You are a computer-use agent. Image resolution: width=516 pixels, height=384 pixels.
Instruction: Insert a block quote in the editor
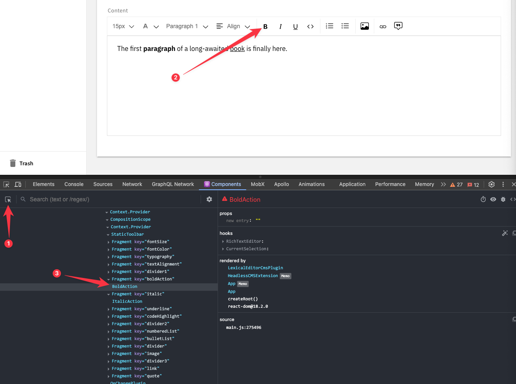point(398,26)
